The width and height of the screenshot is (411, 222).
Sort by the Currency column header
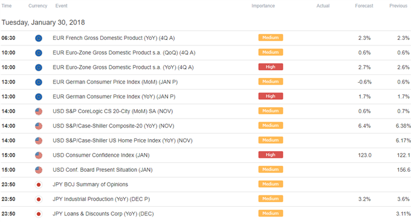click(x=37, y=6)
